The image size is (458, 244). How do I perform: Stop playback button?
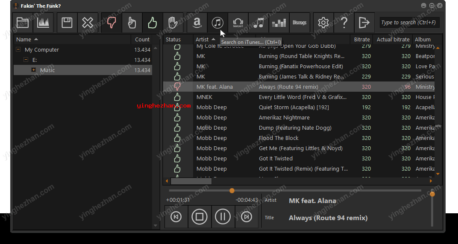[x=200, y=217]
